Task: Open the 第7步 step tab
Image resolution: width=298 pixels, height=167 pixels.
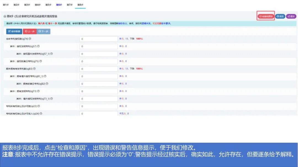Action: coord(70,5)
